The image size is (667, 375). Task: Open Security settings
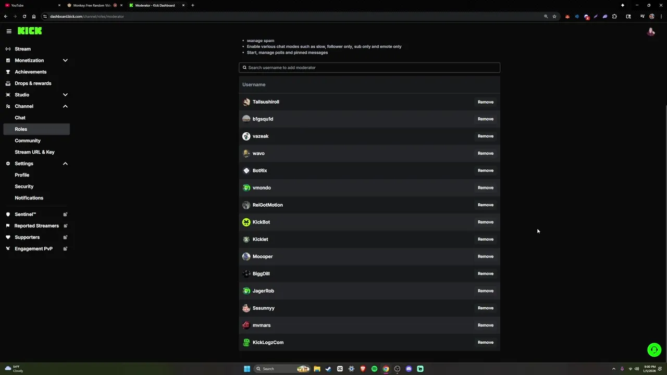24,186
